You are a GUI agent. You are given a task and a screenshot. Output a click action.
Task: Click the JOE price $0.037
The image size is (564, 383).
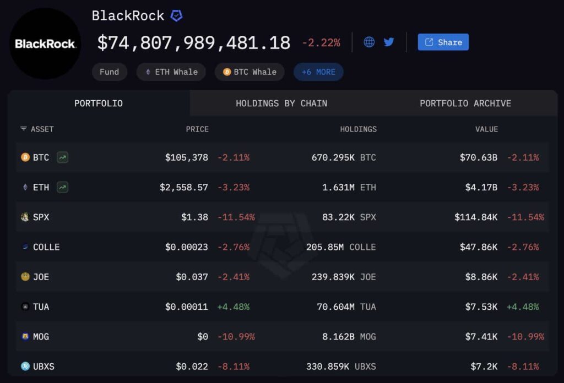tap(192, 277)
